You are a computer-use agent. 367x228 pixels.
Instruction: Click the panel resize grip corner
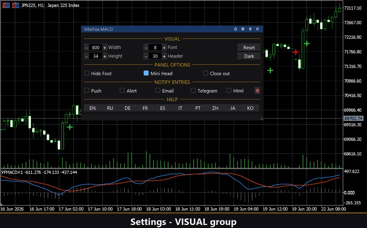pyautogui.click(x=261, y=119)
